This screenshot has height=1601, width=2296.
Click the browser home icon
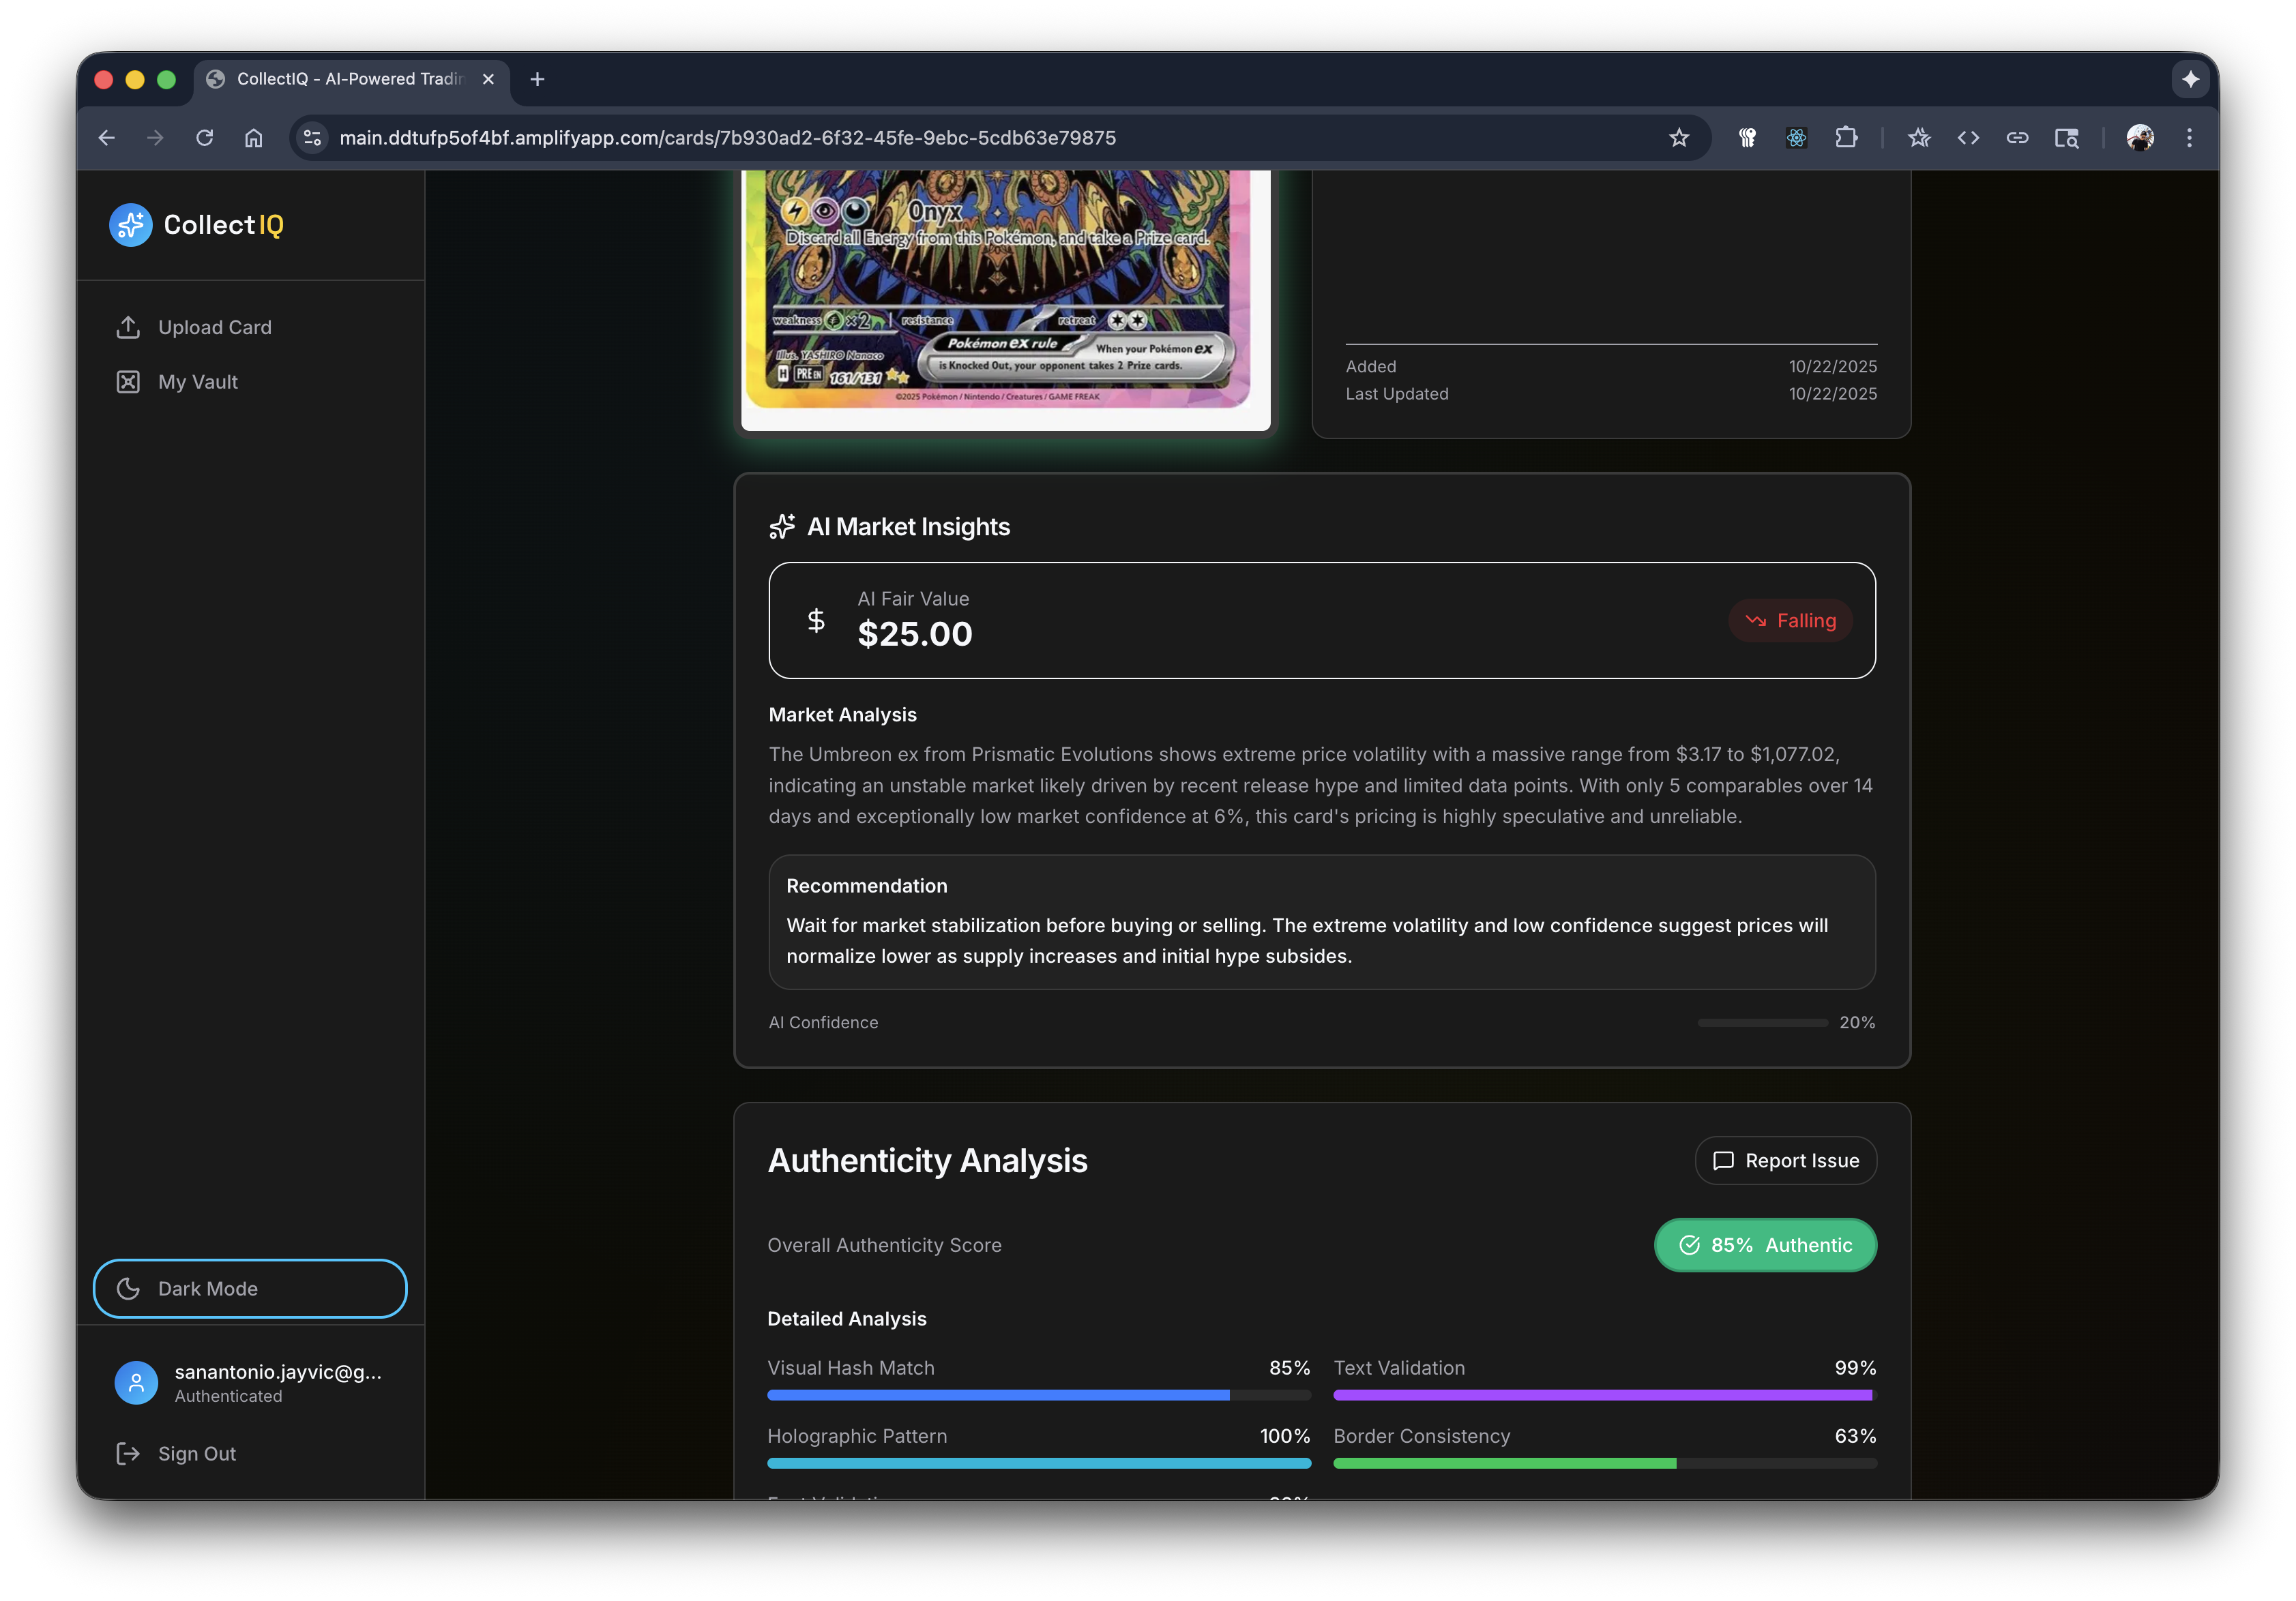(x=254, y=138)
